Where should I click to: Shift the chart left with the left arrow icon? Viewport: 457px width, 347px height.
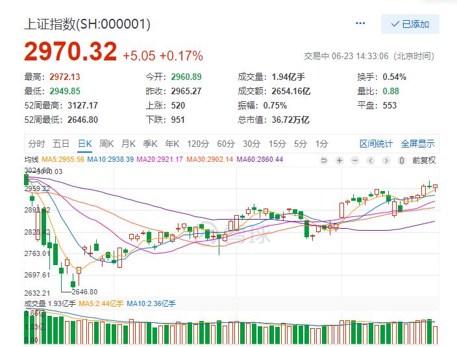click(x=371, y=161)
